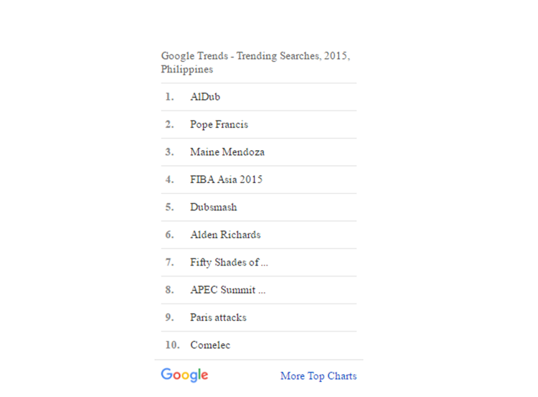538x397 pixels.
Task: Select the FIBA Asia 2015 entry
Action: coord(226,179)
